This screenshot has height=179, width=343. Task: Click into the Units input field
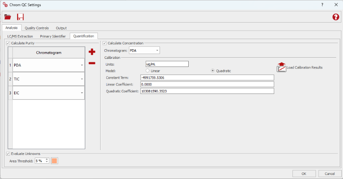167,64
